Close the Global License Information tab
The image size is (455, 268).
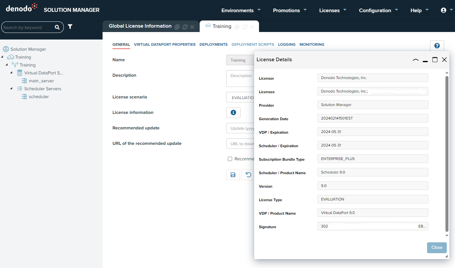192,27
